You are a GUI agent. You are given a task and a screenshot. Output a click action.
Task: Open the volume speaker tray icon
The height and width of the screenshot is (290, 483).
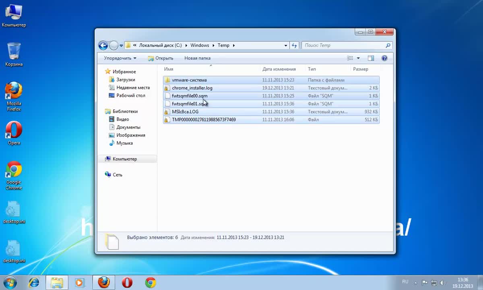(443, 283)
